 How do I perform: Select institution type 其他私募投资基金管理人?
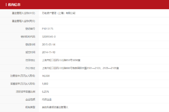(x=55, y=107)
